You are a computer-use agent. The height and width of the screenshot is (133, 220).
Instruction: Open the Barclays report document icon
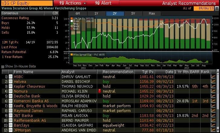coord(11,125)
